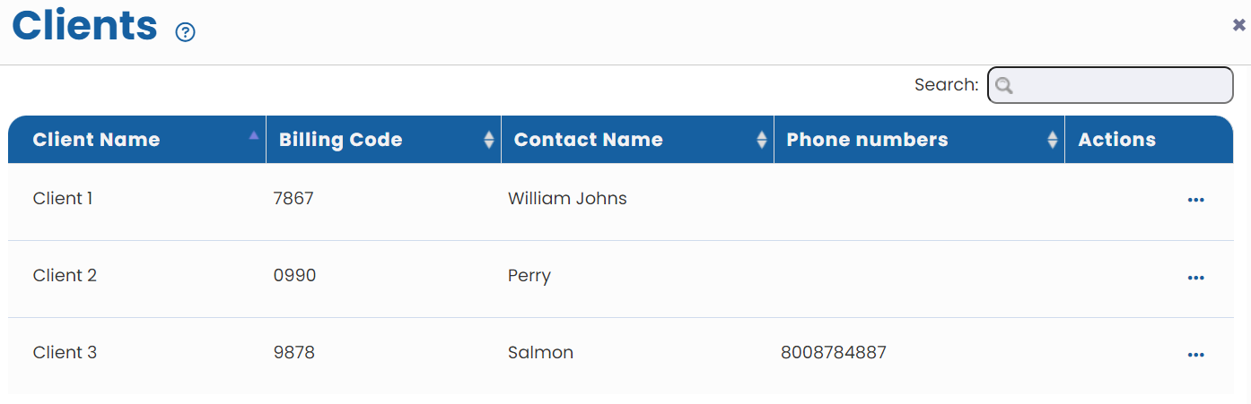Click the help question mark icon
Viewport: 1251px width, 404px height.
(186, 32)
